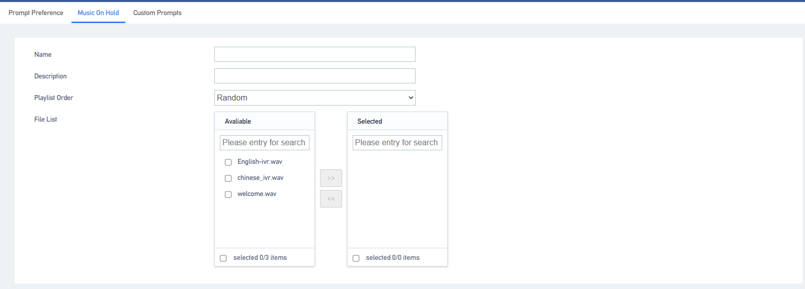The height and width of the screenshot is (289, 805).
Task: Switch to the Prompt Preference tab
Action: click(36, 13)
